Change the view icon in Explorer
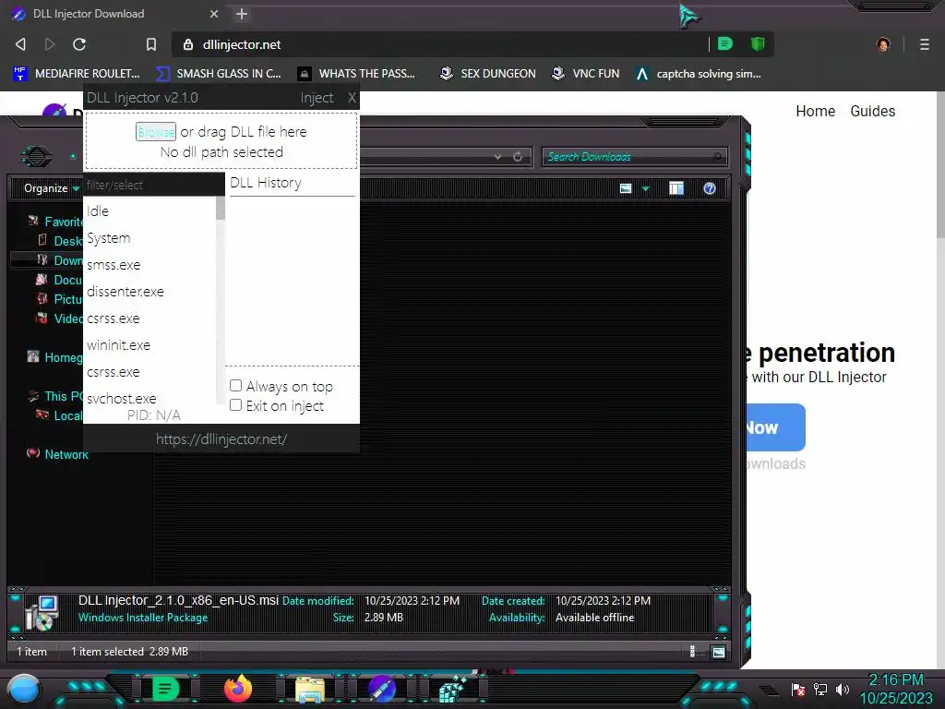The width and height of the screenshot is (945, 709). [626, 188]
